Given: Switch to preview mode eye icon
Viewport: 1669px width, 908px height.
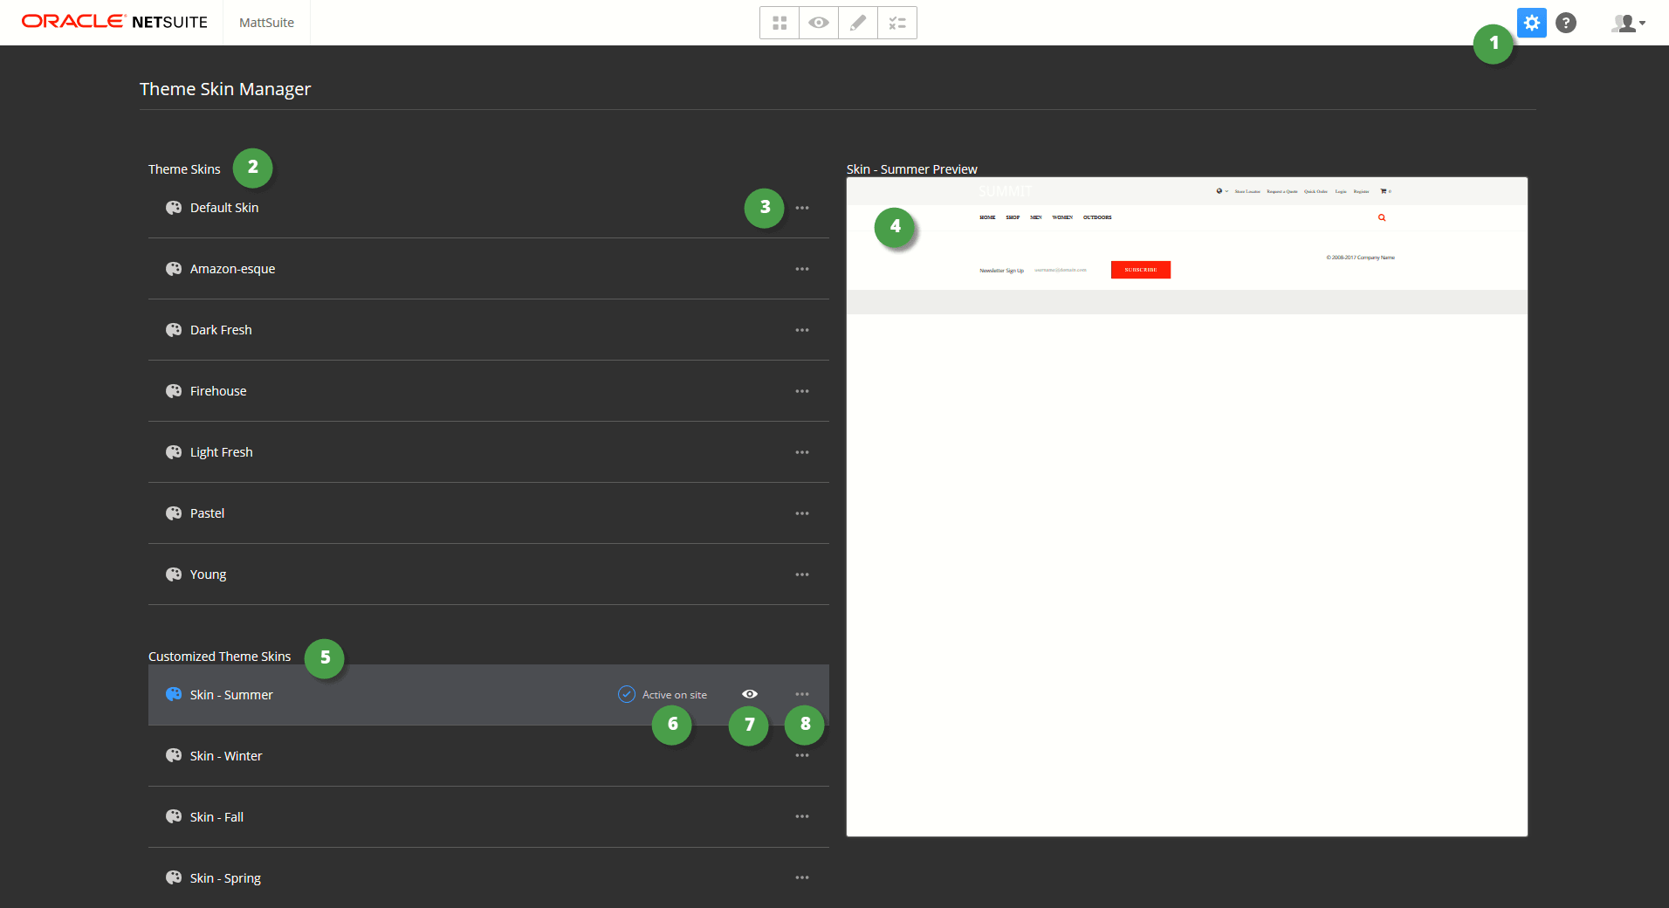Looking at the screenshot, I should 819,23.
